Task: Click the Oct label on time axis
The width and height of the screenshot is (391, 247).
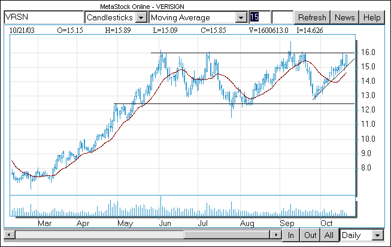Action: 326,223
